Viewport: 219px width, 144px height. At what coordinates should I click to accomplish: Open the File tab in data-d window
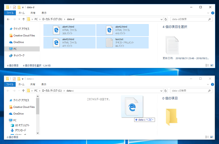point(10,13)
